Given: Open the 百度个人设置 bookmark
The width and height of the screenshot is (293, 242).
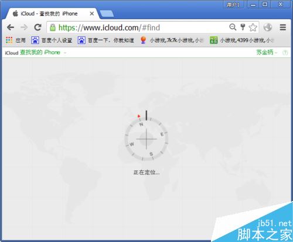Looking at the screenshot, I should click(x=52, y=40).
